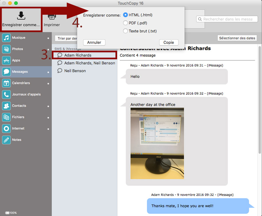
Task: Click 'Reçu - Adam Richards' 09:31 header
Action: click(x=177, y=65)
